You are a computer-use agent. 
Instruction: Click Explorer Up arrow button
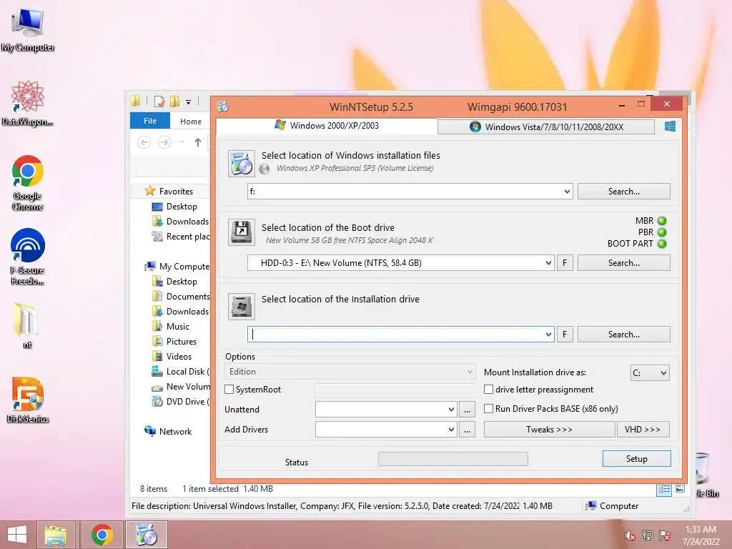tap(198, 142)
